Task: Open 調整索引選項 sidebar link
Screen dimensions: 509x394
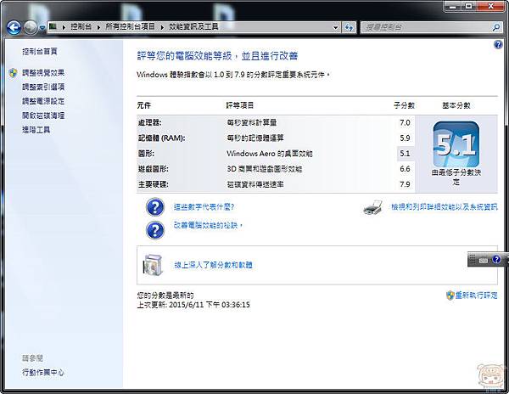Action: pos(43,87)
